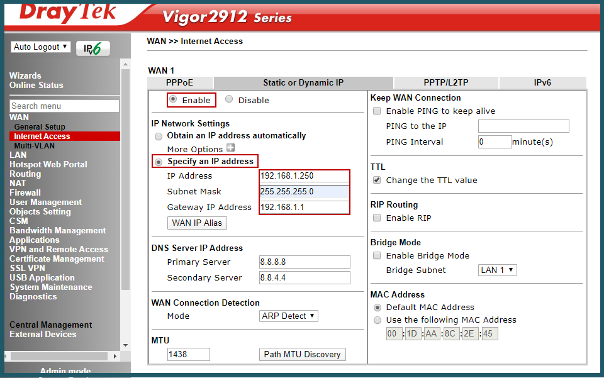The height and width of the screenshot is (378, 604).
Task: Open User Management menu
Action: point(45,202)
